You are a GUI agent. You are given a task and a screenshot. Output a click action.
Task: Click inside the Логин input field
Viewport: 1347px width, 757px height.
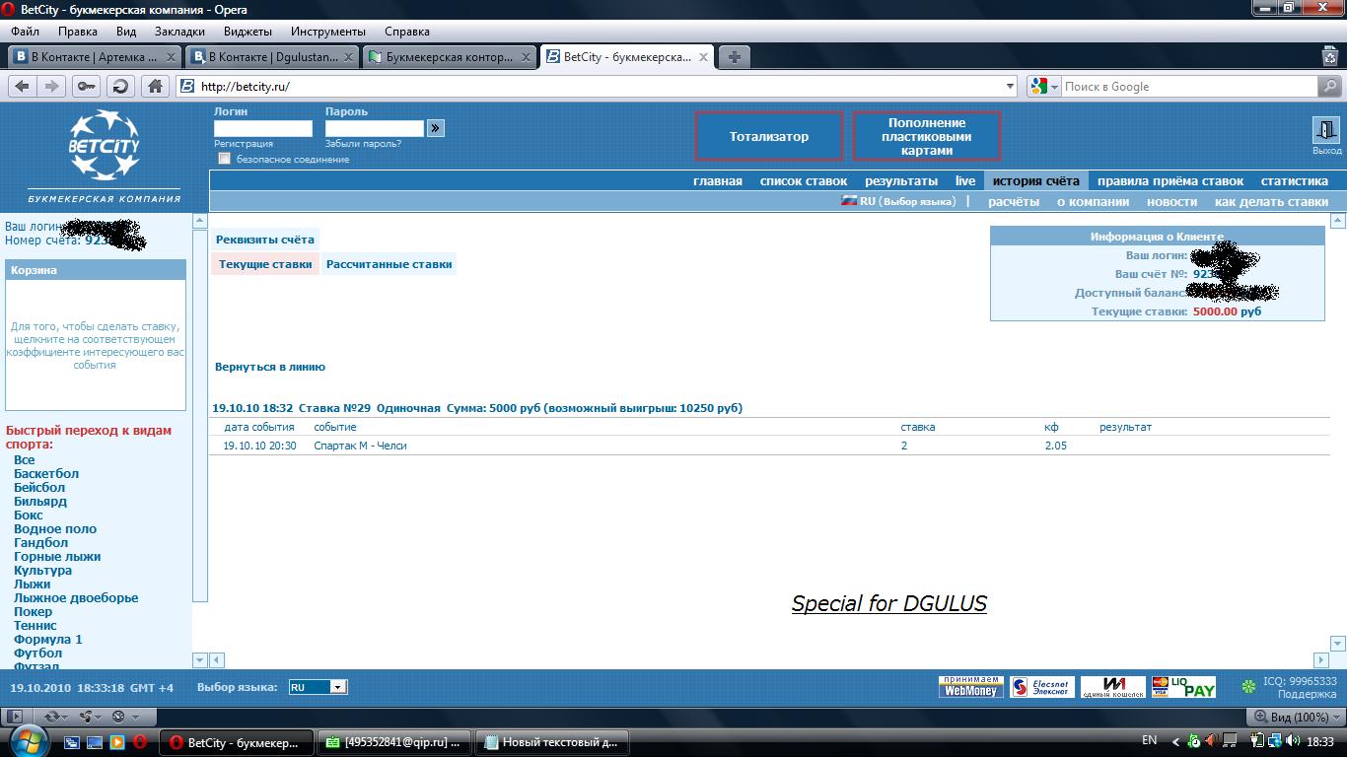tap(263, 128)
